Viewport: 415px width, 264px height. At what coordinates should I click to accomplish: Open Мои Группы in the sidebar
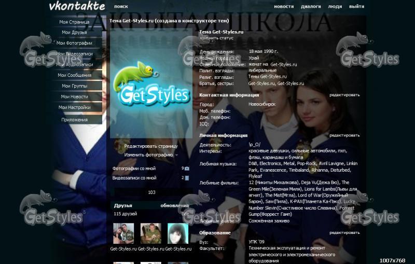74,86
